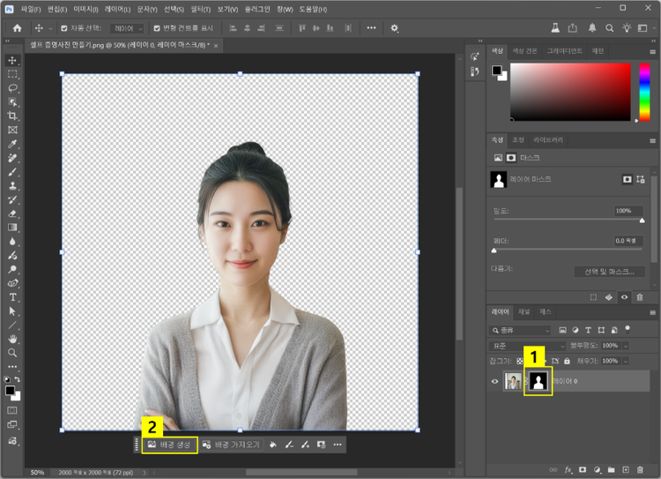The width and height of the screenshot is (661, 479).
Task: Switch to the 채널 tab
Action: click(524, 311)
